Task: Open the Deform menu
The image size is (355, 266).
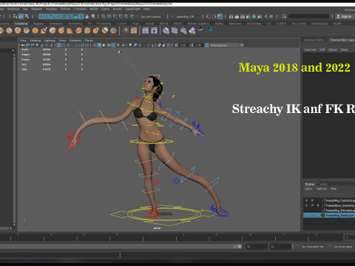Action: (65, 9)
